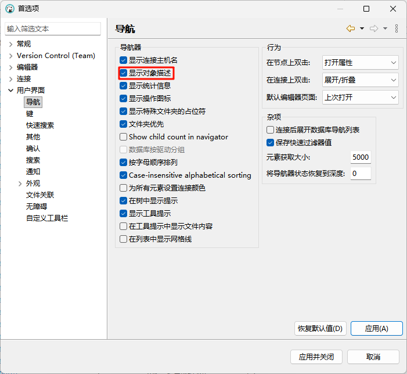Select 常规 category label

24,44
